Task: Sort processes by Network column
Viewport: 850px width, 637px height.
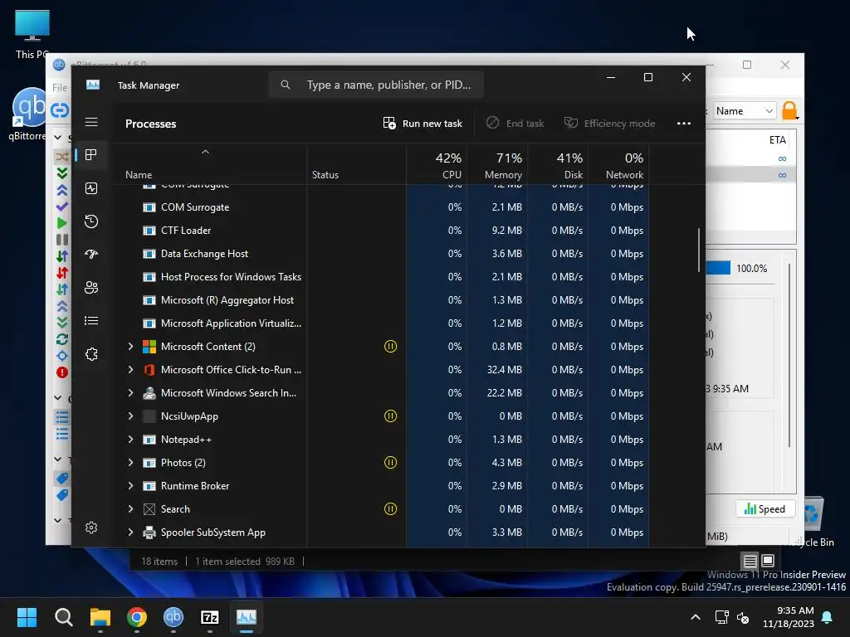Action: (618, 165)
